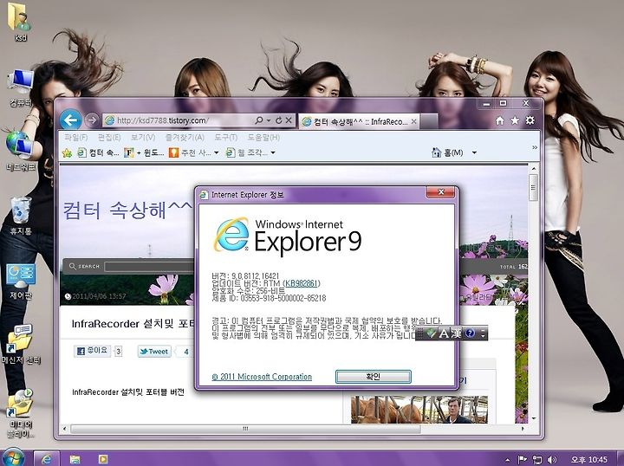The width and height of the screenshot is (624, 466).
Task: Click Internet Explorer taskbar button
Action: pyautogui.click(x=47, y=458)
